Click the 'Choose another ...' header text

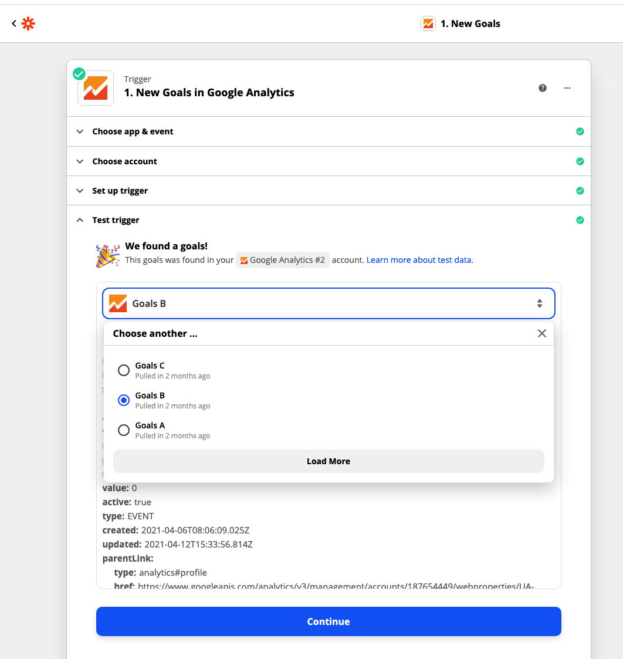pos(155,333)
